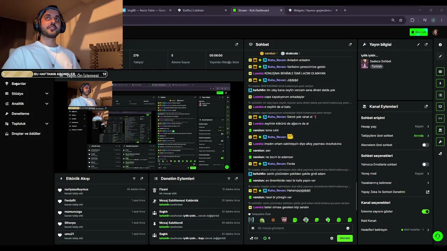Image resolution: width=447 pixels, height=251 pixels.
Task: Click the message input field
Action: coord(300,228)
